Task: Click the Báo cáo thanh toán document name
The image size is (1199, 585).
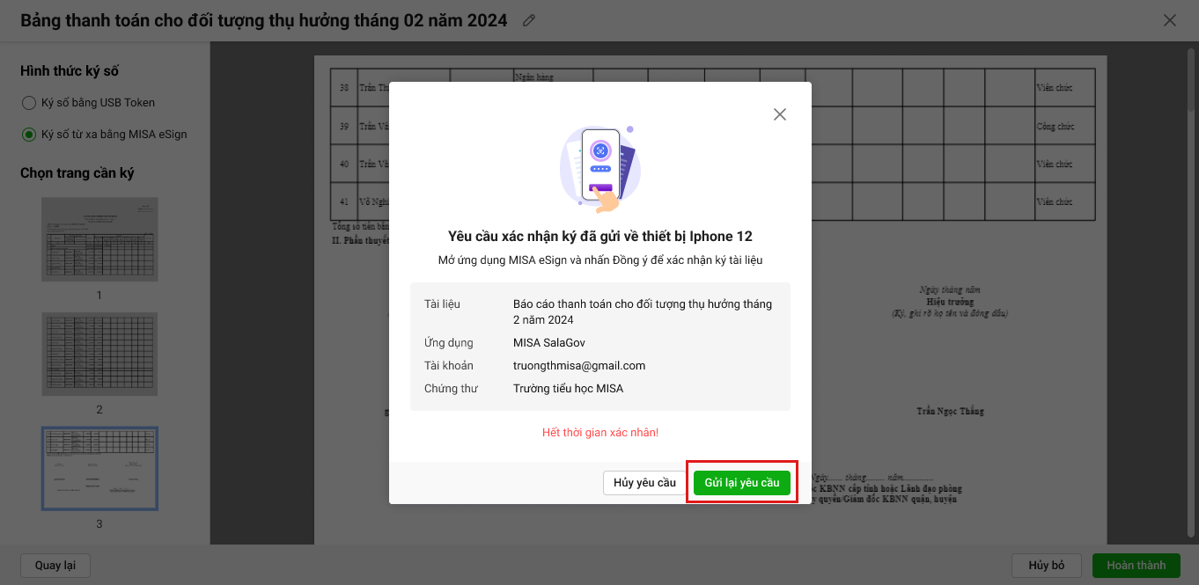Action: pyautogui.click(x=643, y=311)
